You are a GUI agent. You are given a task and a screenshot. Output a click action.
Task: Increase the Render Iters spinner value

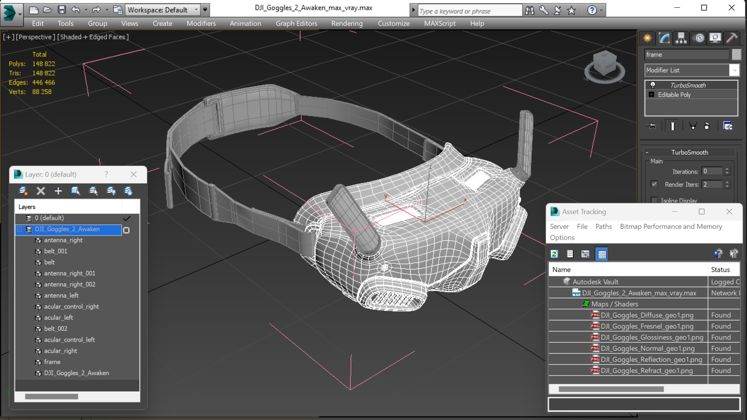pyautogui.click(x=727, y=182)
